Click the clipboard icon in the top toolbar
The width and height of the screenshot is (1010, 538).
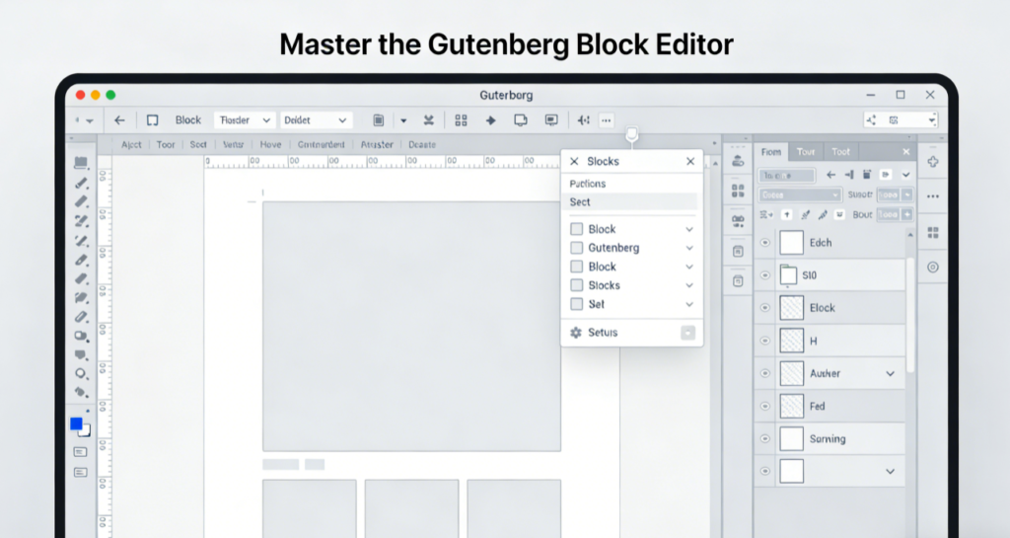[378, 120]
